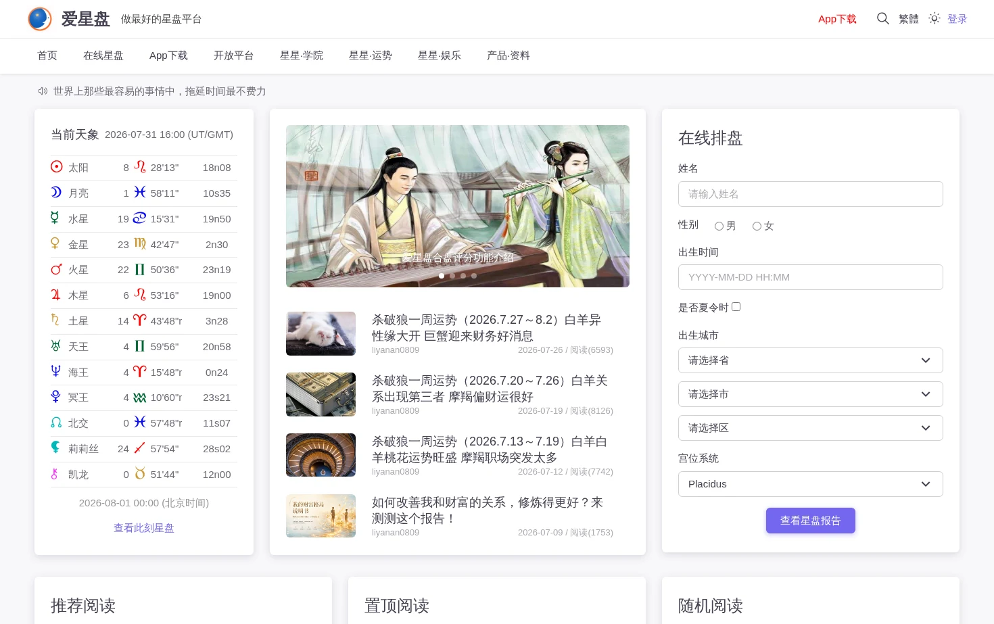This screenshot has width=994, height=624.
Task: Click the North Node symbol in 北交 row
Action: tap(56, 423)
